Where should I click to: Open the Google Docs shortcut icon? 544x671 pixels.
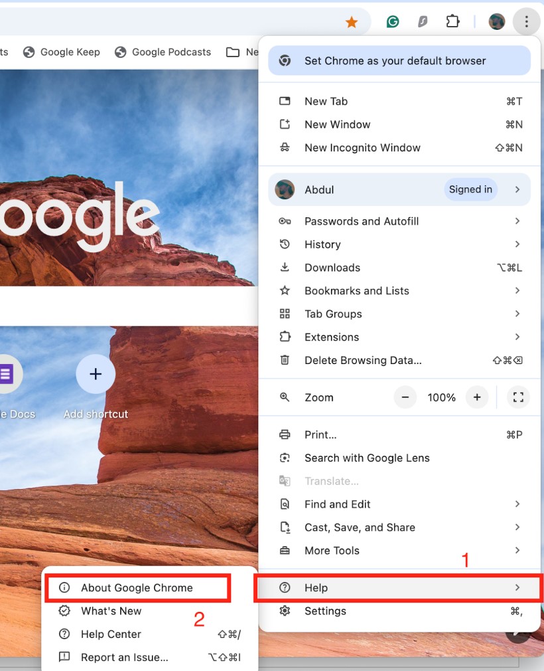click(x=7, y=374)
